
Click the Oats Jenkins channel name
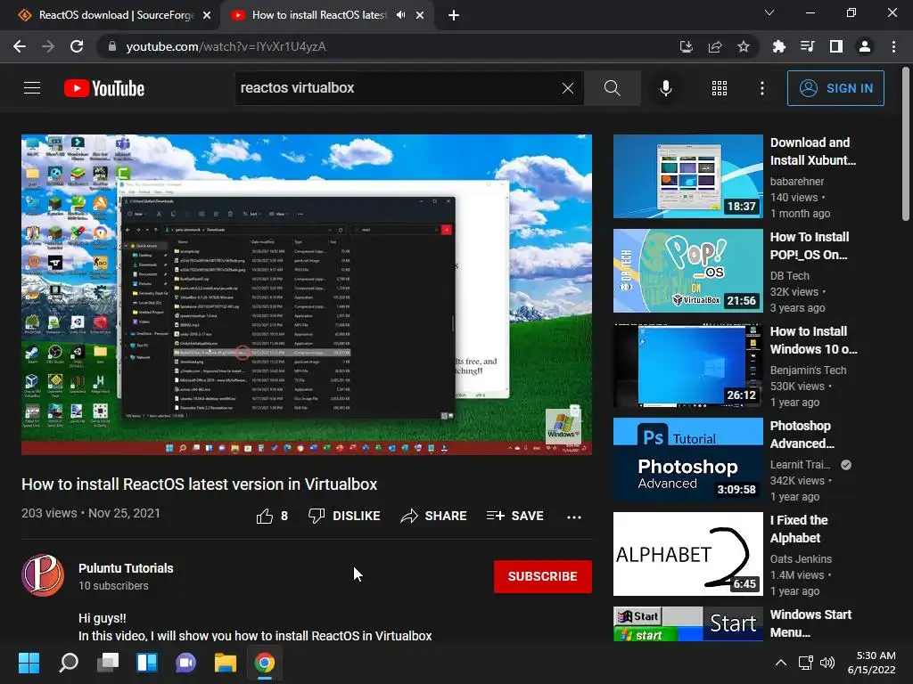coord(801,559)
